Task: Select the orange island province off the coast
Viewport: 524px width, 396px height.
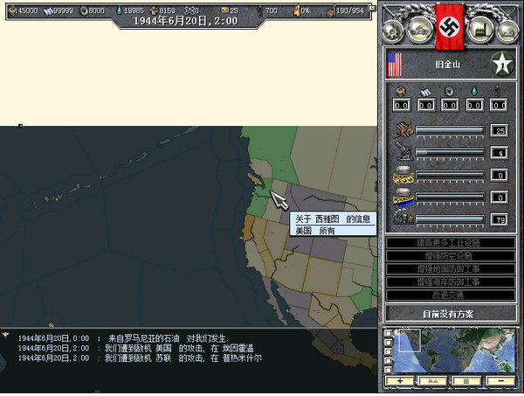Action: pyautogui.click(x=256, y=180)
